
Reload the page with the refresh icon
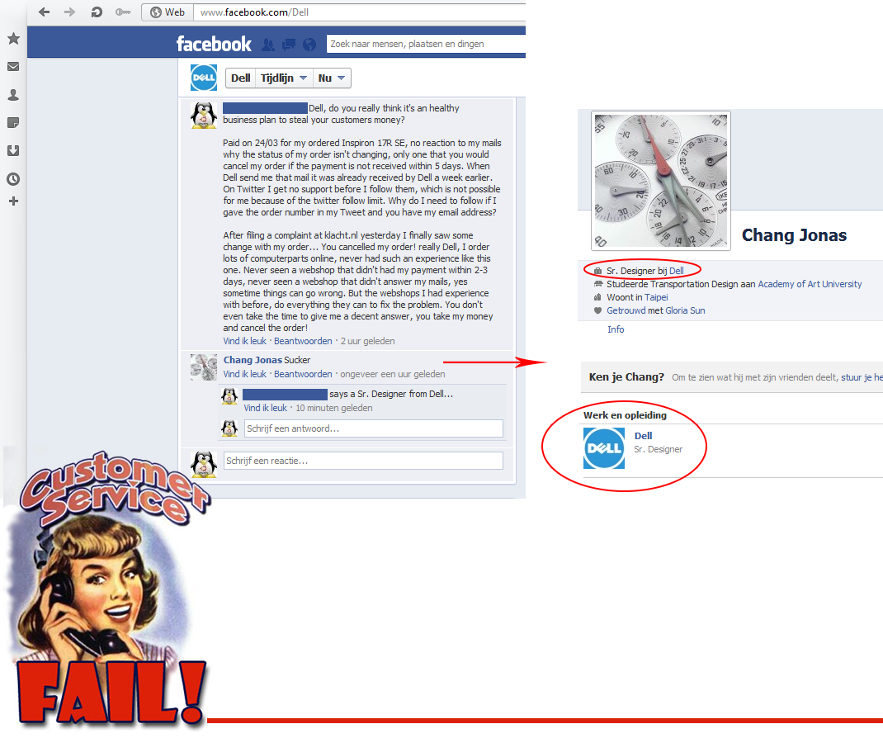pyautogui.click(x=97, y=12)
